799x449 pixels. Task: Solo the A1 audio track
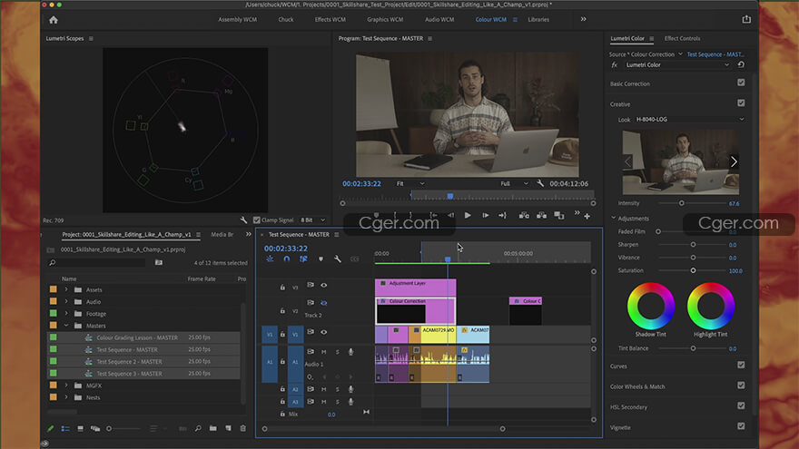(x=337, y=352)
